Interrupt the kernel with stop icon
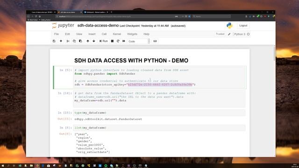The image size is (299, 168). (x=112, y=41)
